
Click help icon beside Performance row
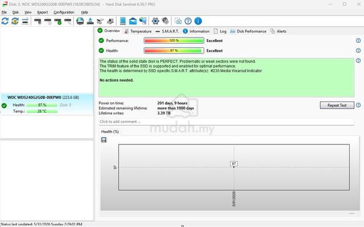click(358, 40)
